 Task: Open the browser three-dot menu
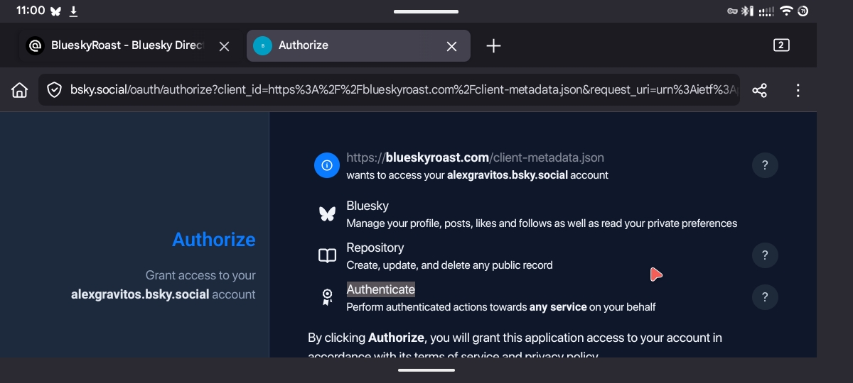pos(798,90)
